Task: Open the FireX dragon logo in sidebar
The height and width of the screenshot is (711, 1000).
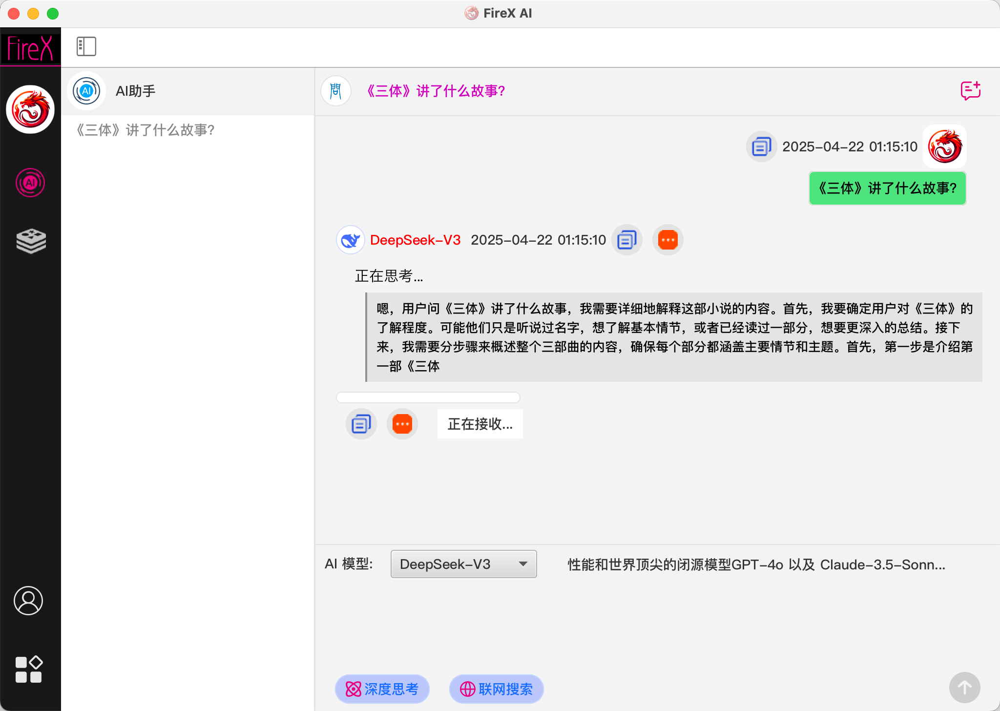Action: point(30,109)
